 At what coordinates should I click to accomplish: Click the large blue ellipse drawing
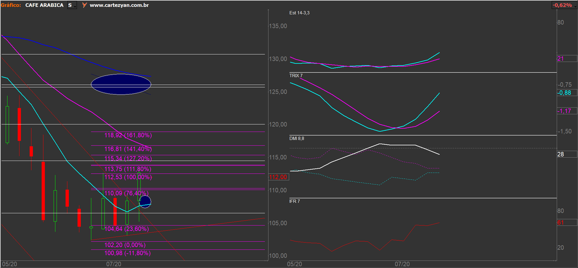pos(121,84)
